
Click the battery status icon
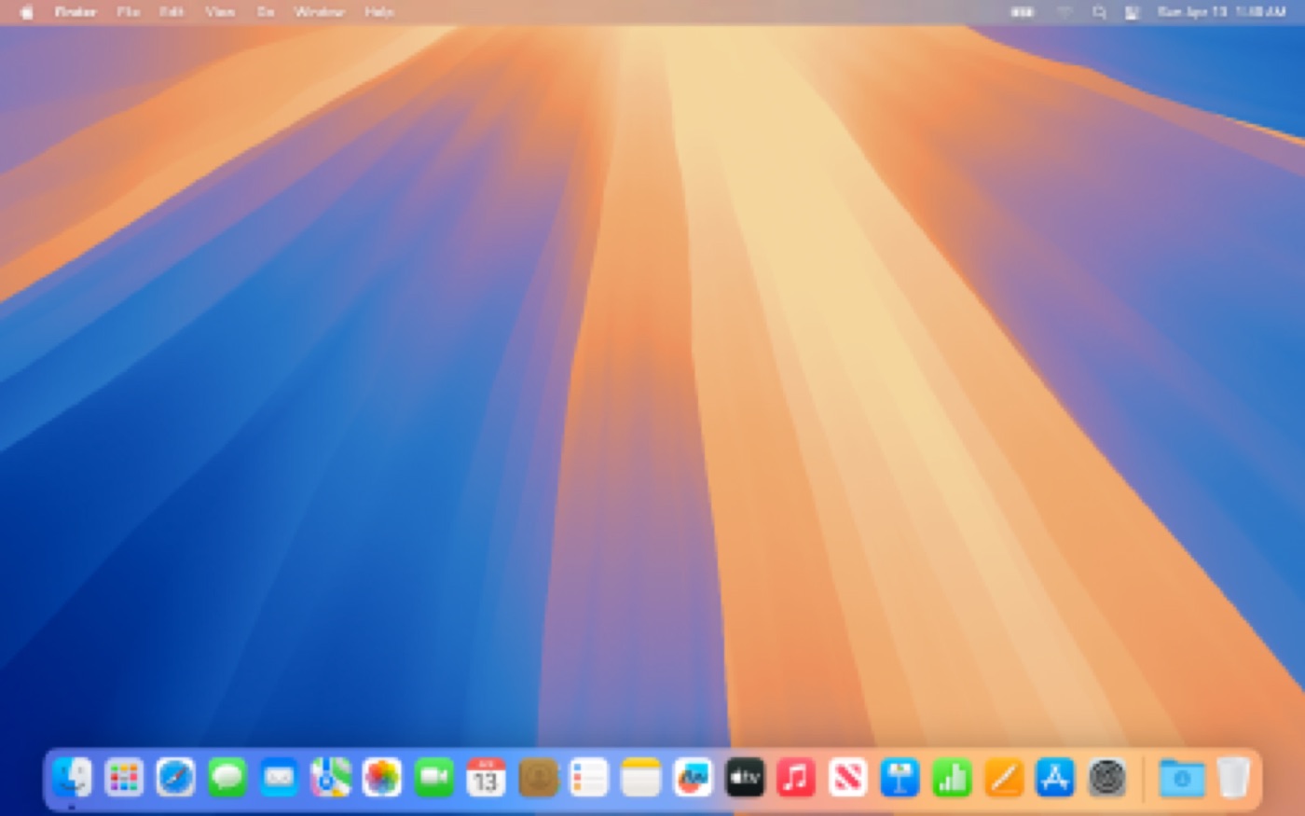(x=1023, y=12)
